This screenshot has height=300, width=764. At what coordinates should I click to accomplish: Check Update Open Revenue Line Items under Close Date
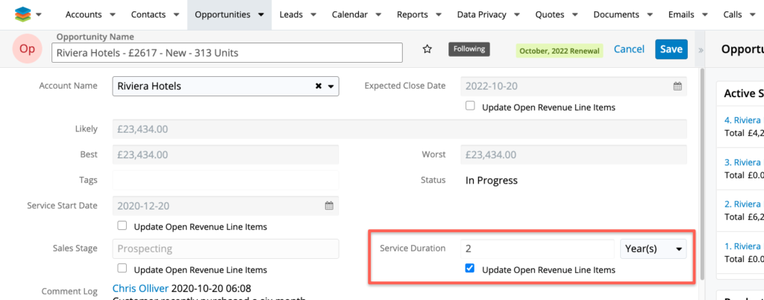pos(470,106)
